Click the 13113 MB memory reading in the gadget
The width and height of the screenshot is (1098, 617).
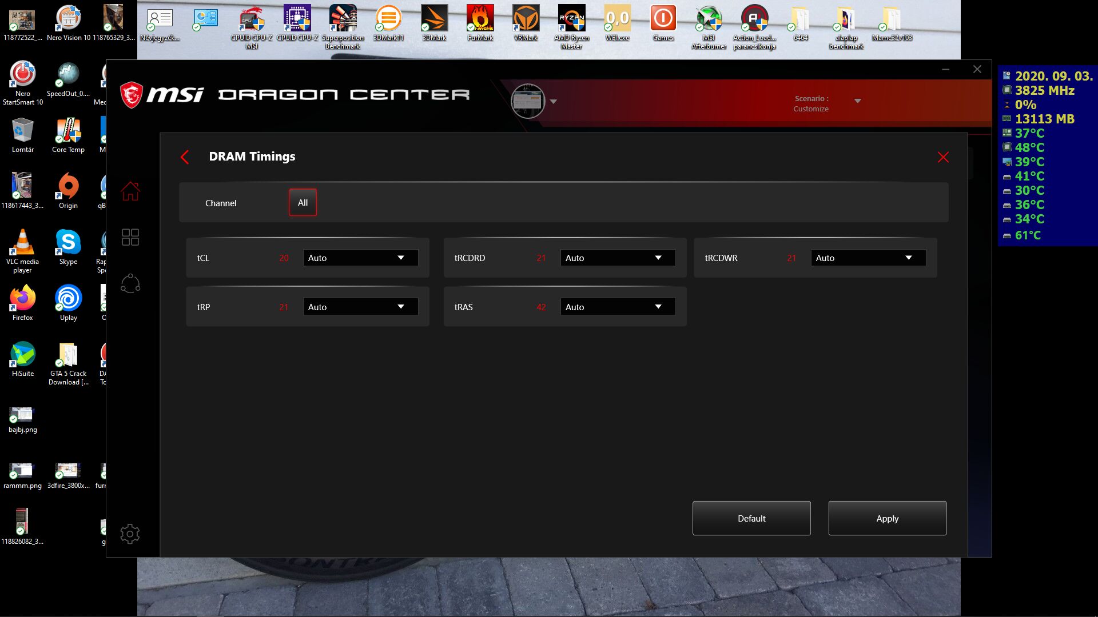point(1045,119)
